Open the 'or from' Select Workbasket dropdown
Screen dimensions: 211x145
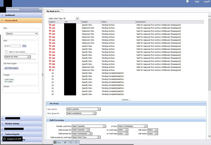click(x=132, y=126)
